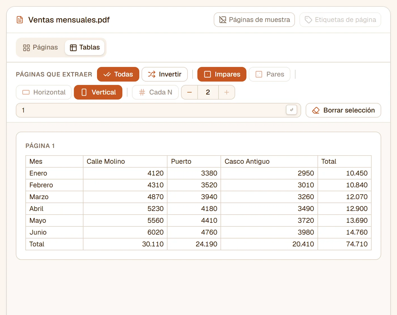Click the Cada N number field showing 2
The height and width of the screenshot is (315, 397).
click(208, 92)
